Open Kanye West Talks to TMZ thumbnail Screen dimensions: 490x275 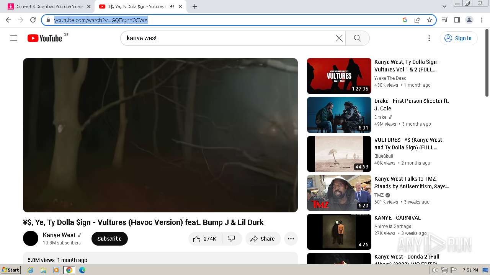coord(339,193)
